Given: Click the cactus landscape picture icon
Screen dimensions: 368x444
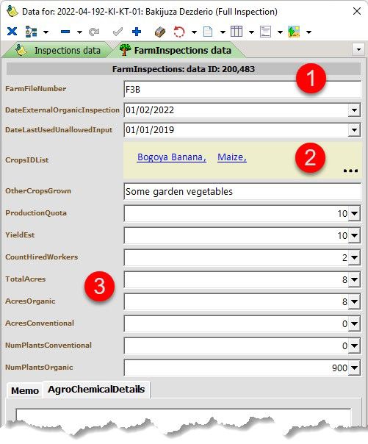Looking at the screenshot, I should 294,32.
